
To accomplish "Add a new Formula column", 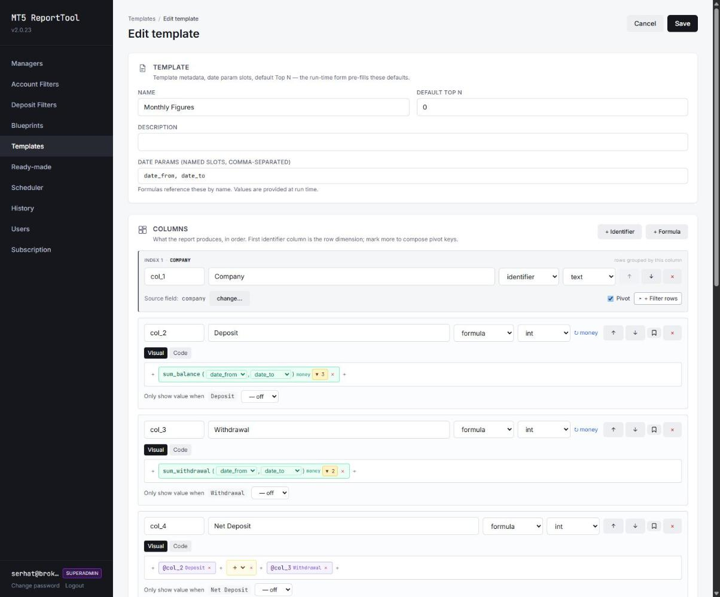I will 667,232.
